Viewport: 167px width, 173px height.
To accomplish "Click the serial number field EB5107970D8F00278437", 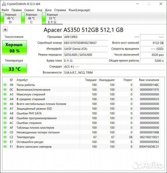I will 86,43.
